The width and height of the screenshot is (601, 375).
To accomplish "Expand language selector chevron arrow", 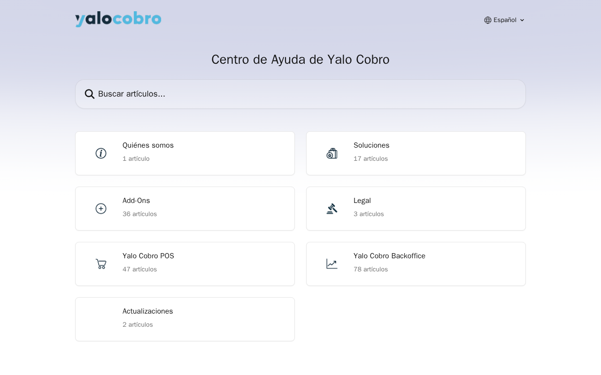I will click(x=522, y=20).
